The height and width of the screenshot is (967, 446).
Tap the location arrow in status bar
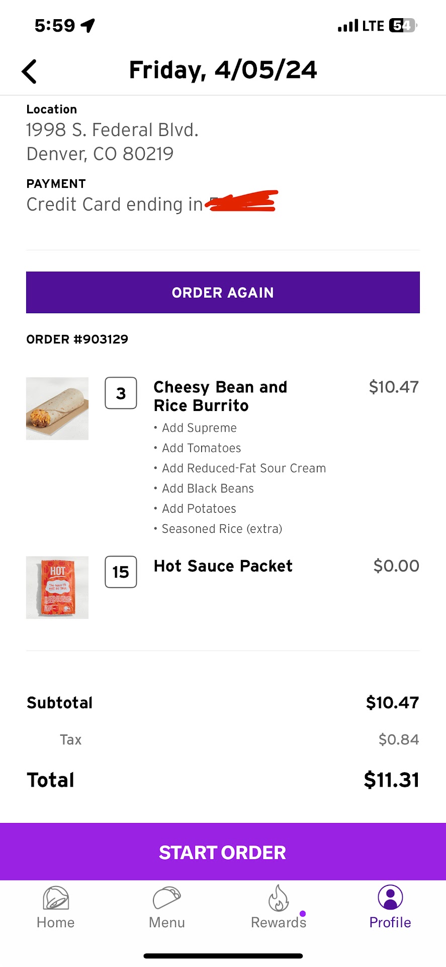tap(88, 25)
